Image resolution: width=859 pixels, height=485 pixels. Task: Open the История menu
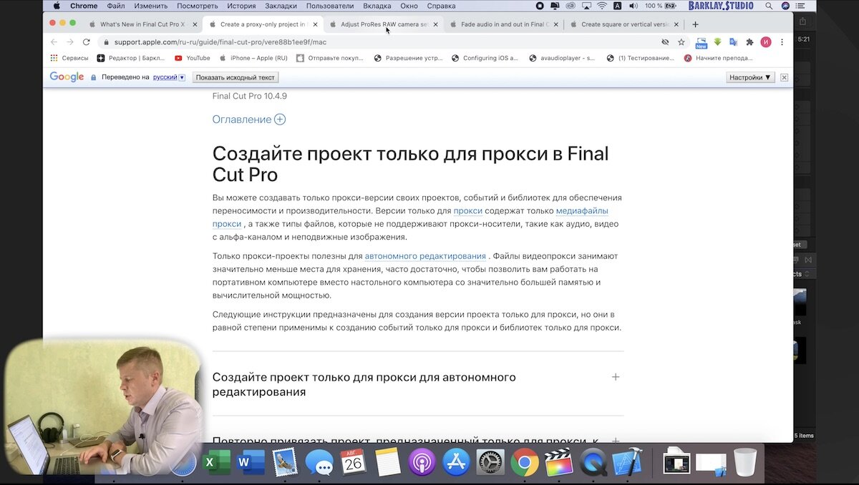(x=241, y=6)
